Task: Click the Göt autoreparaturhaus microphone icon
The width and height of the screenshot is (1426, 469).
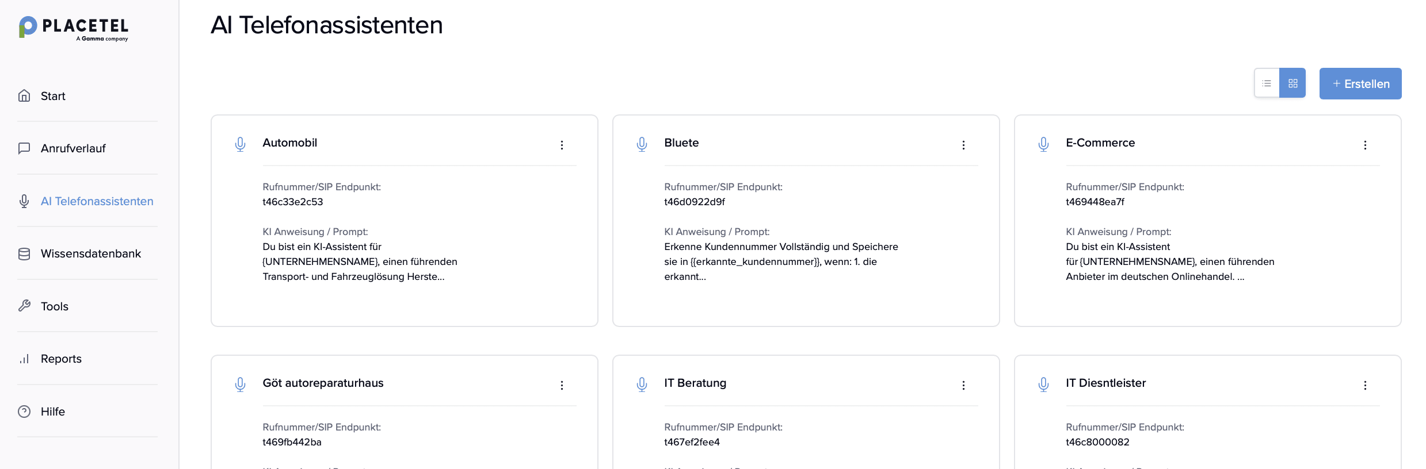Action: point(240,385)
